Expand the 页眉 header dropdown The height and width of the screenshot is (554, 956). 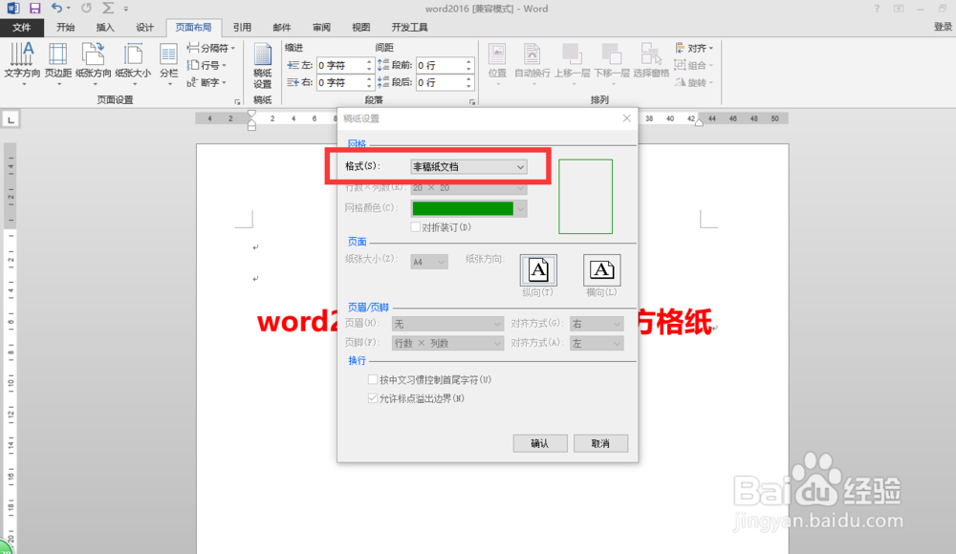[497, 324]
